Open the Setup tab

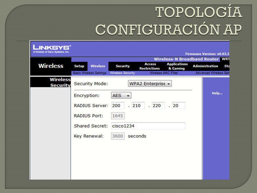coord(79,66)
